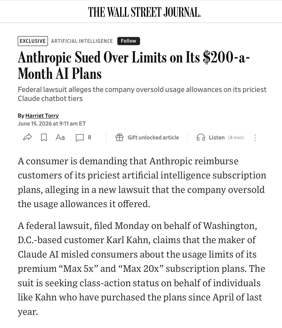
Task: Click the Exclusive tag badge
Action: coord(33,41)
